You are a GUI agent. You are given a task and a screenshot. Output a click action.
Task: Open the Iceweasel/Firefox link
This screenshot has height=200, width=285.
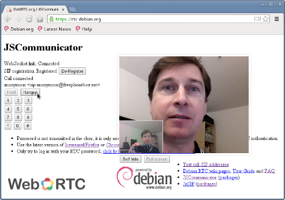tap(82, 145)
